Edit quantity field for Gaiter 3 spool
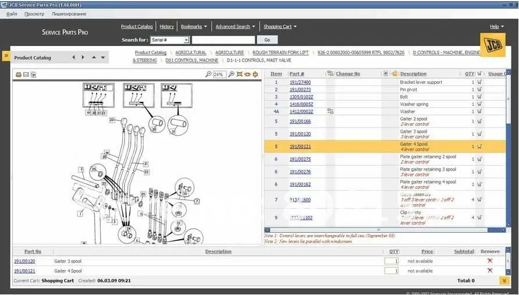Screen dimensions: 519x295 pos(391,261)
